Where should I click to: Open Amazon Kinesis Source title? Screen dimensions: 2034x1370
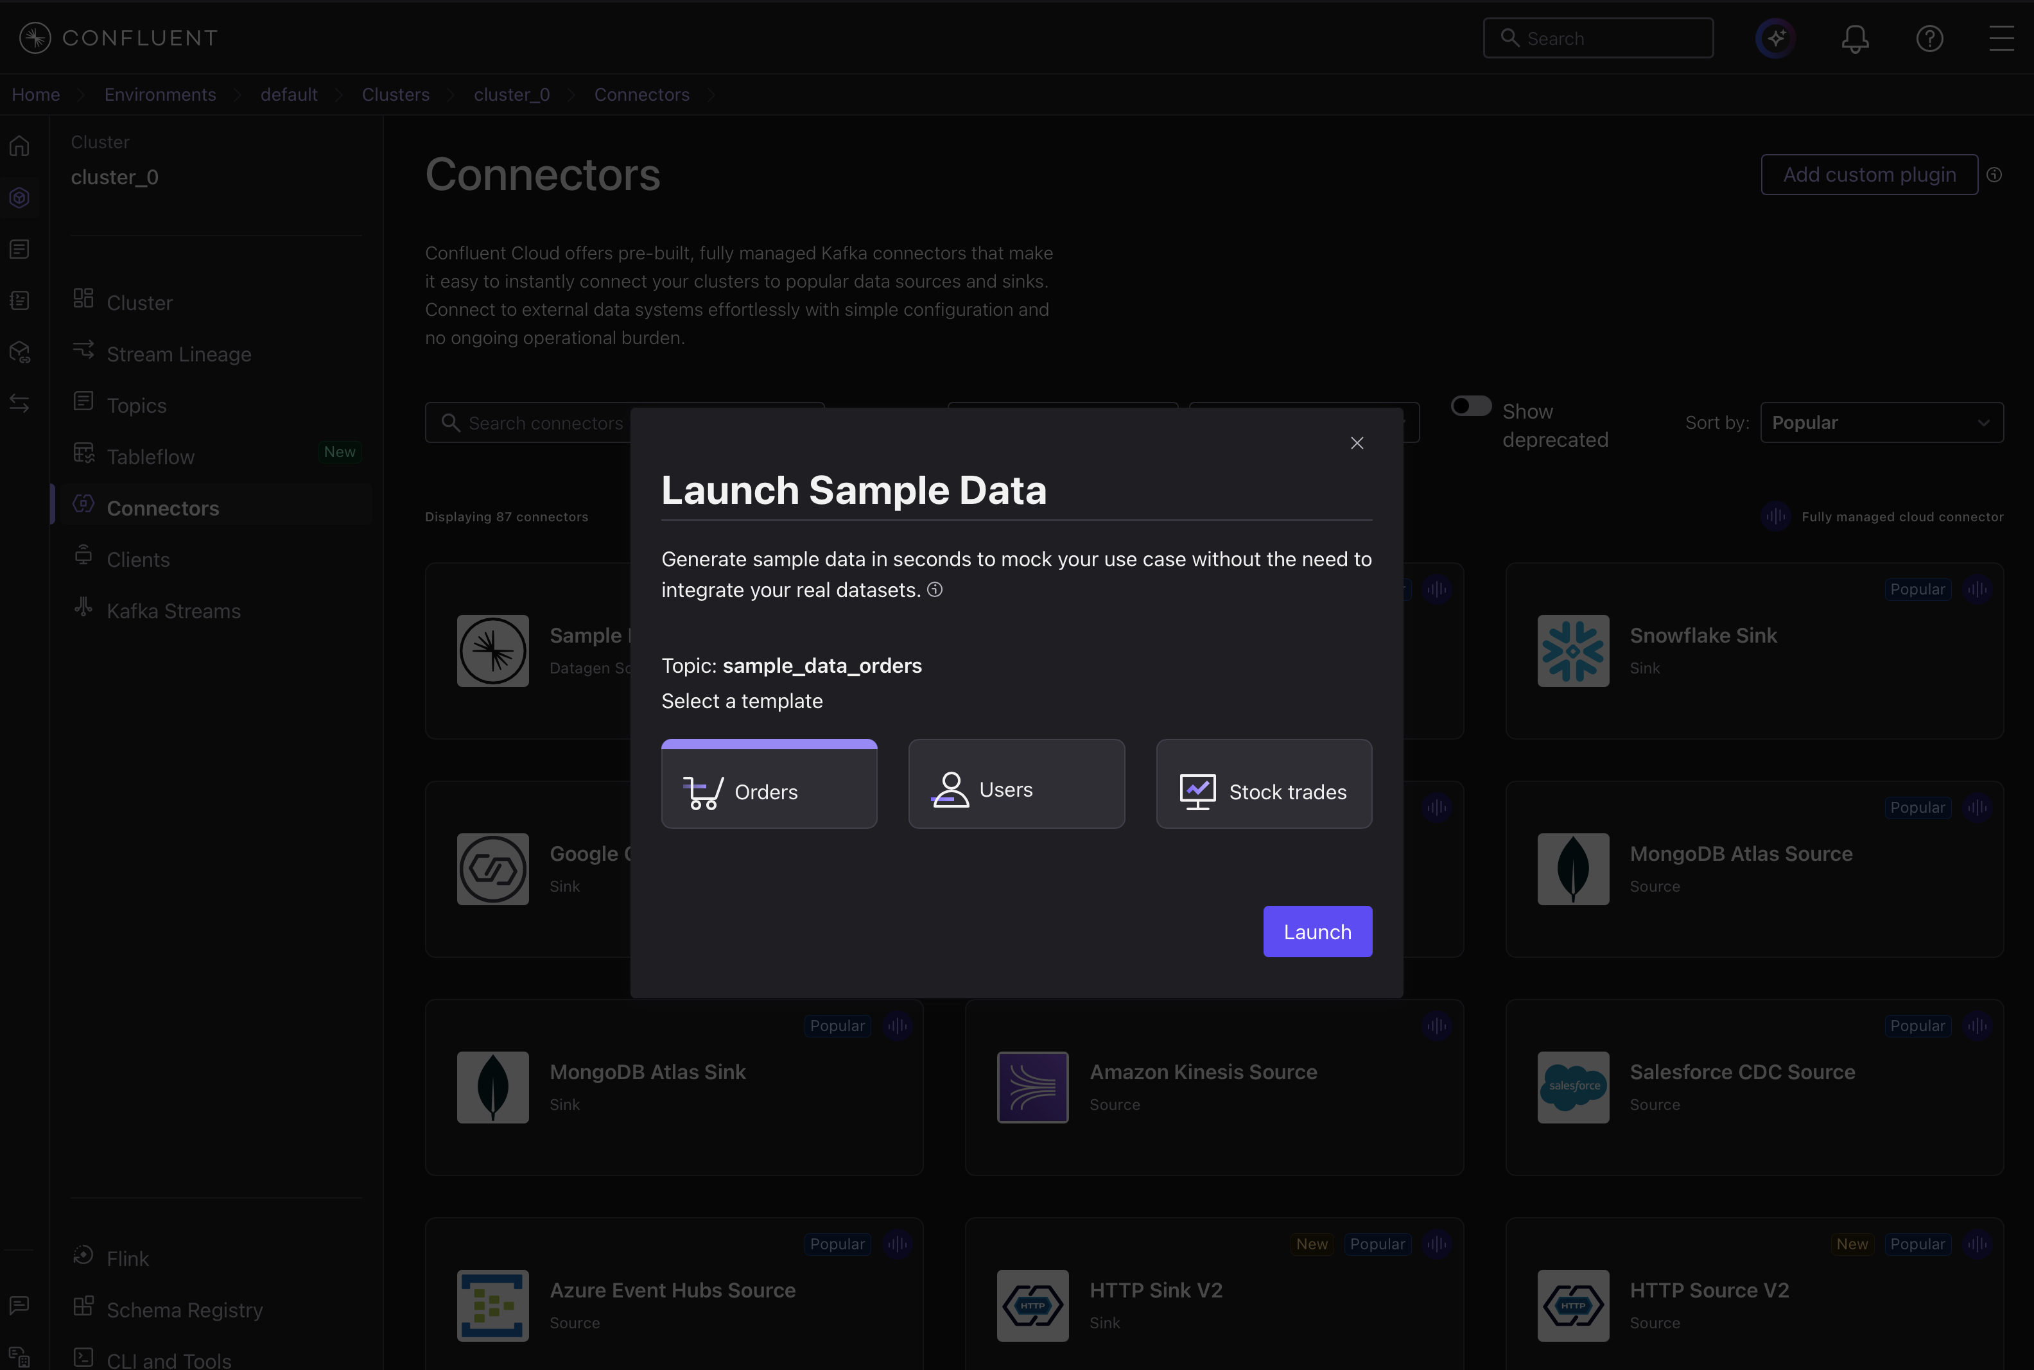(1203, 1072)
